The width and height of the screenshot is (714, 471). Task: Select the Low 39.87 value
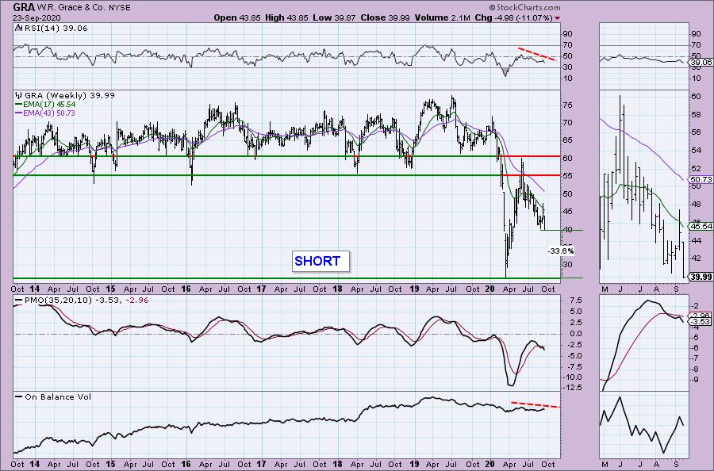coord(335,17)
